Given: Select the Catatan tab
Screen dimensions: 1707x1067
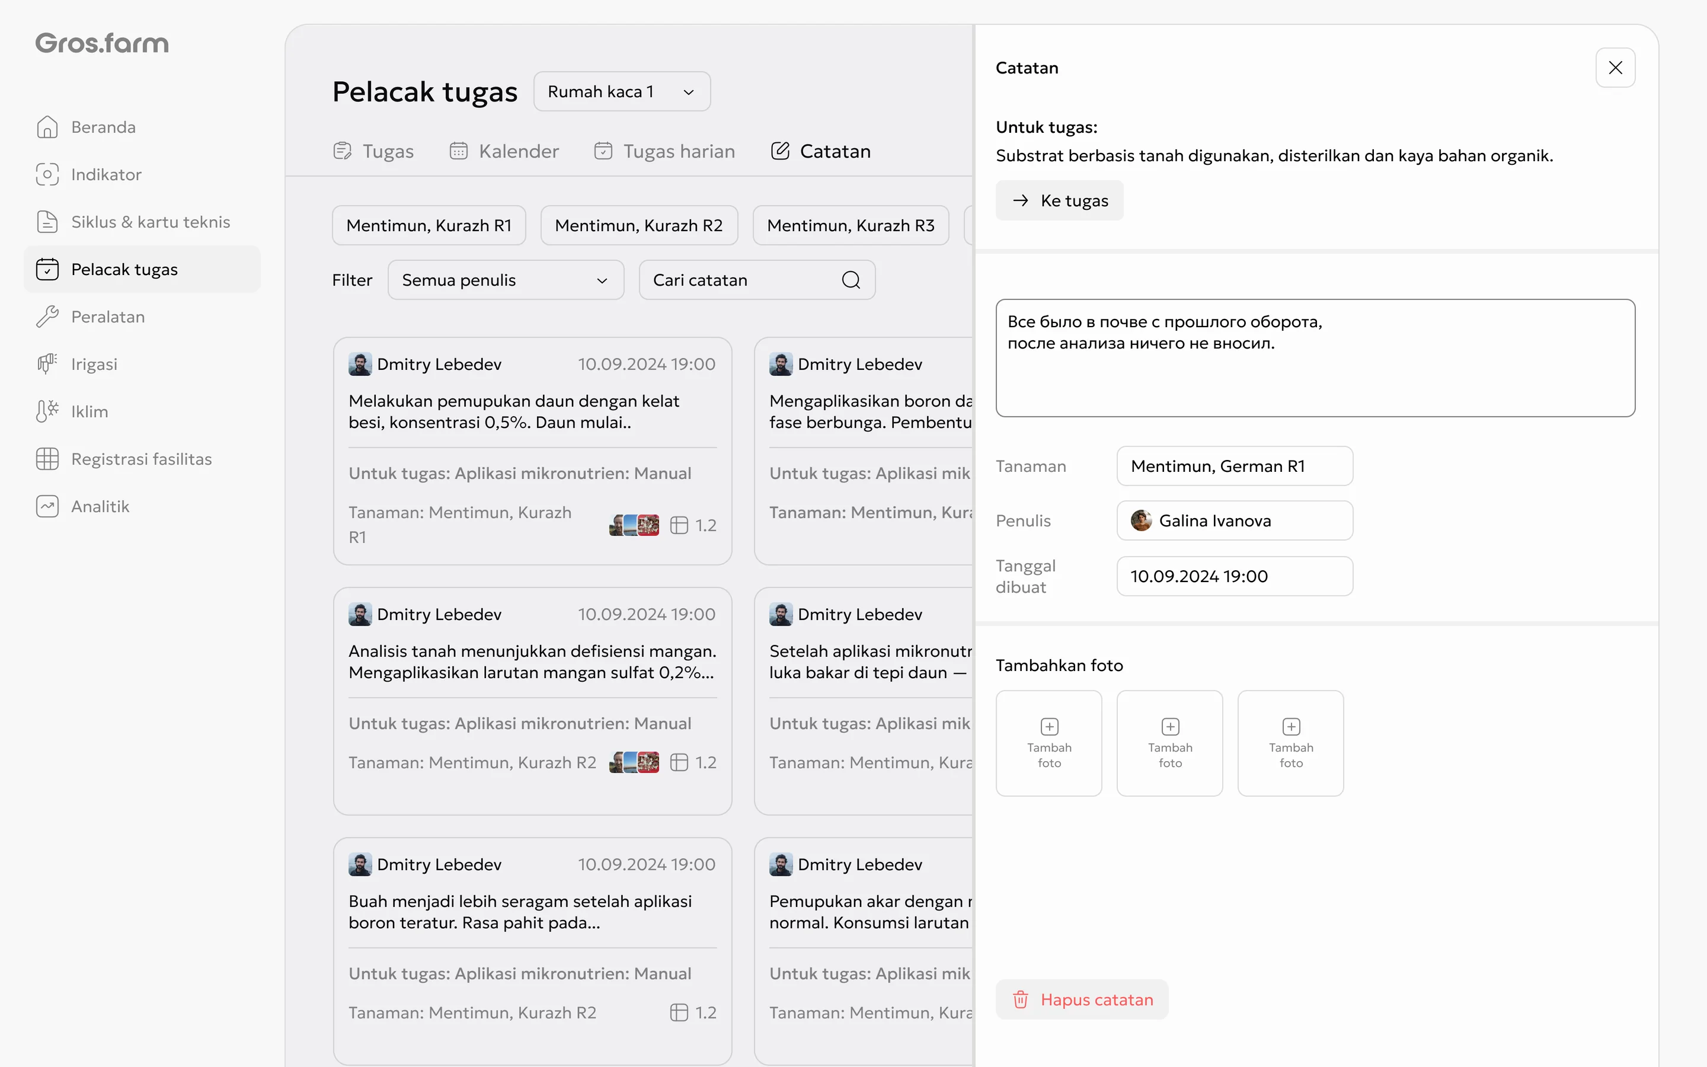Looking at the screenshot, I should (x=820, y=151).
